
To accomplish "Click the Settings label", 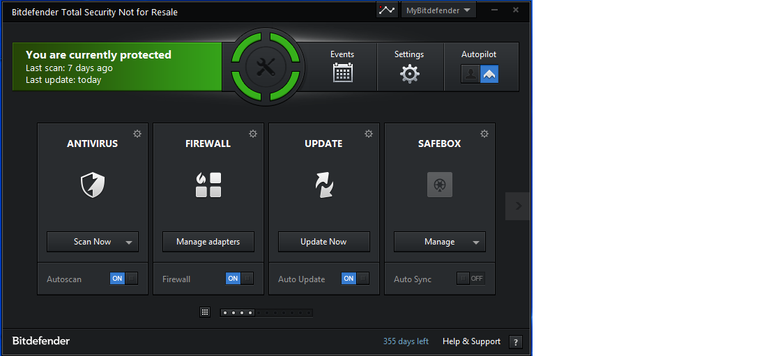I will (409, 54).
